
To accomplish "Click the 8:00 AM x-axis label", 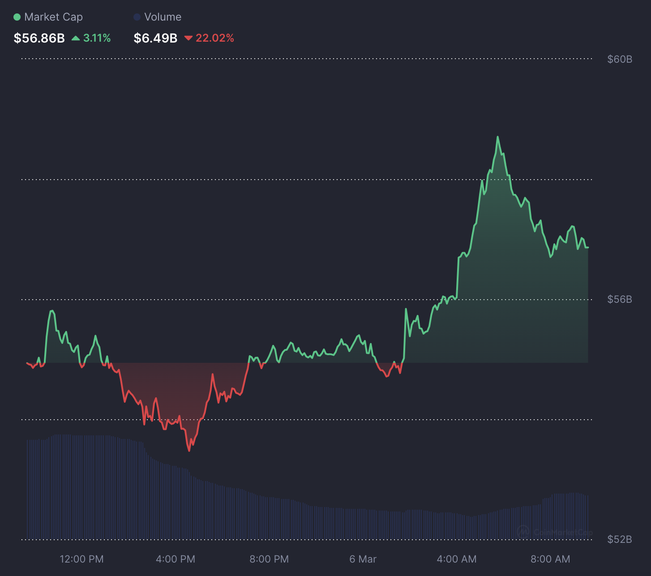I will [550, 559].
